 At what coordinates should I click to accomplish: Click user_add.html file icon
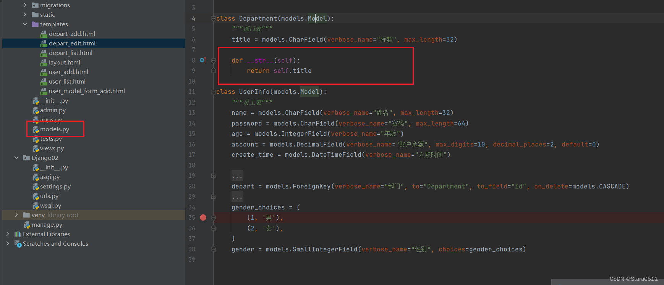[44, 72]
